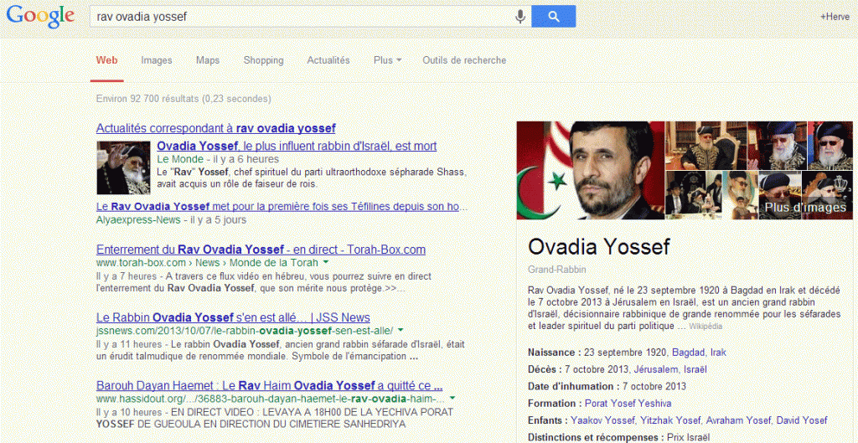
Task: Open the rabbi seated in library thumbnail
Action: click(706, 146)
